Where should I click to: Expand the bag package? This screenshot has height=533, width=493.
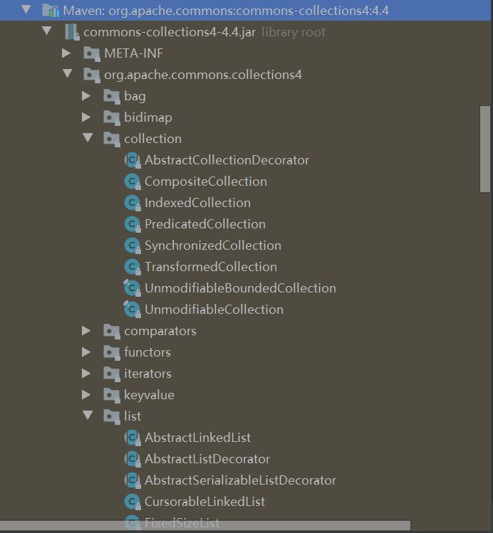pyautogui.click(x=86, y=96)
